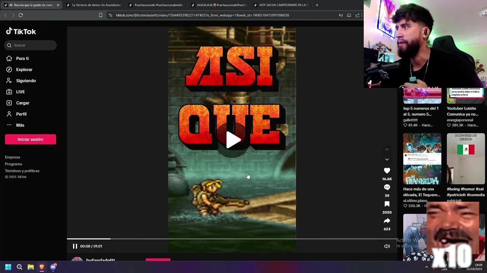Viewport: 487px width, 273px height.
Task: Switch to the 'JAJAJAJAJA' browser tab
Action: point(218,5)
